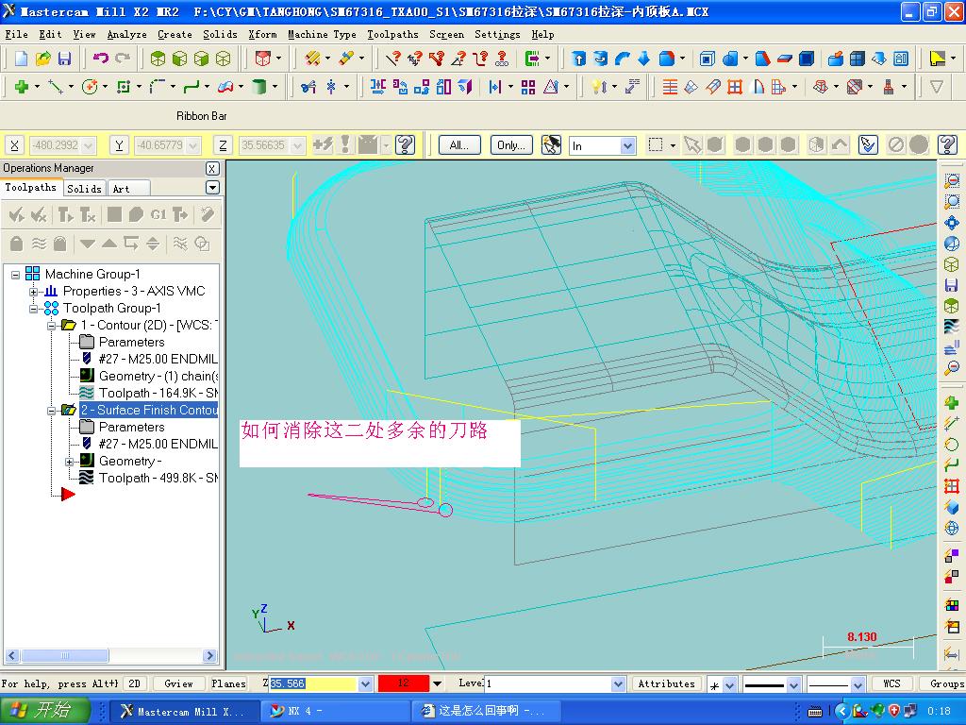Screen dimensions: 966x725
Task: Click the Toolpath icon under Contour (2D)
Action: [x=87, y=394]
